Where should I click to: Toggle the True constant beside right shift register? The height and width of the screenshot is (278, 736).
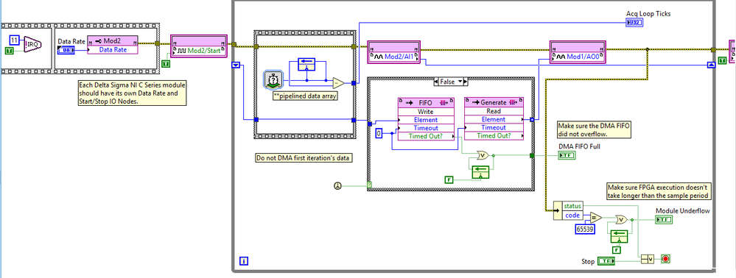pos(723,60)
